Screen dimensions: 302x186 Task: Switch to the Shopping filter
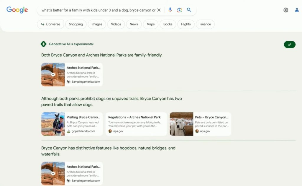click(76, 24)
